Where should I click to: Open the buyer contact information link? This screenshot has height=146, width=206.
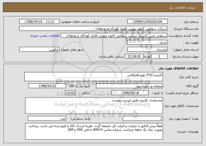pyautogui.click(x=45, y=36)
